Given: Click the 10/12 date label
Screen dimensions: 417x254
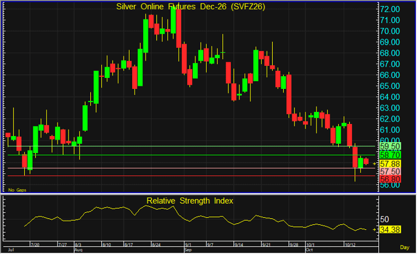Looking at the screenshot, I should [350, 244].
